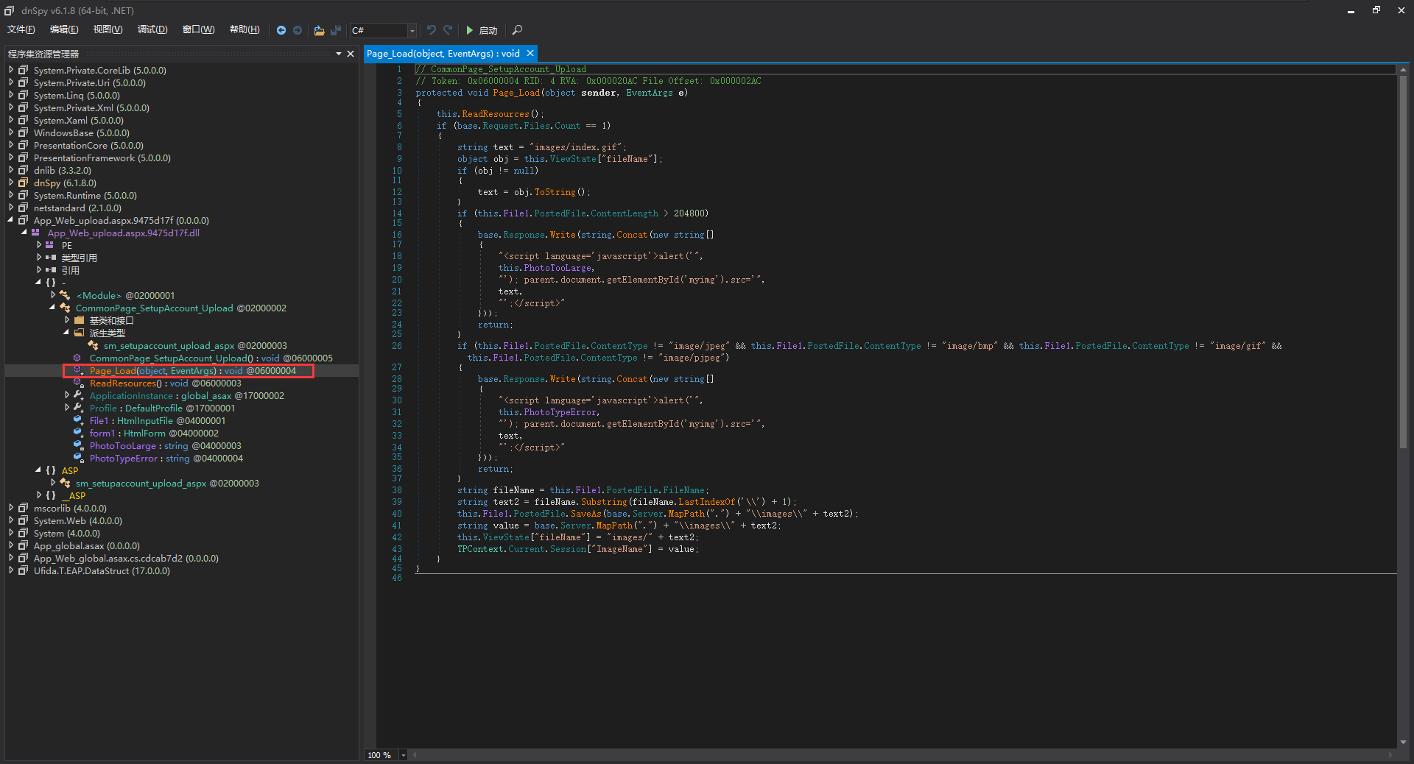Click the form1 field icon
The height and width of the screenshot is (764, 1414).
click(x=79, y=433)
